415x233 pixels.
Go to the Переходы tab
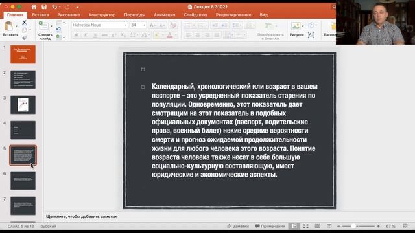[x=134, y=15]
